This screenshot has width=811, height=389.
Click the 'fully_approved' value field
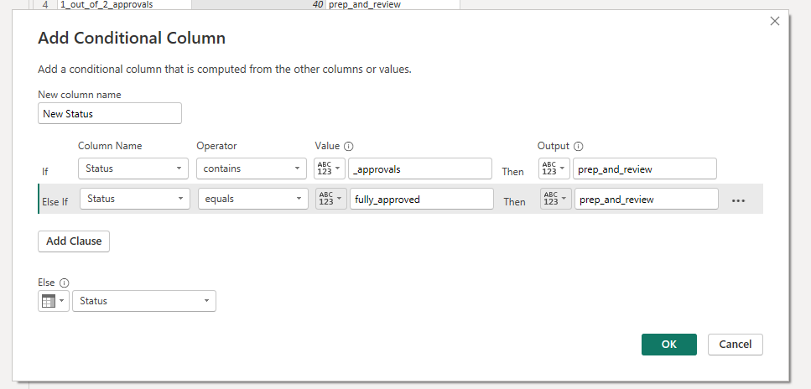422,199
